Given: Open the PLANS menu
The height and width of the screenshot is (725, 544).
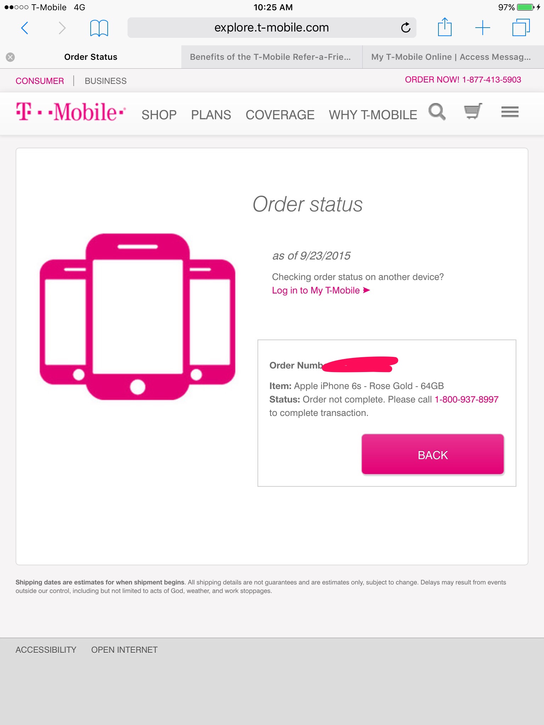Looking at the screenshot, I should point(211,115).
